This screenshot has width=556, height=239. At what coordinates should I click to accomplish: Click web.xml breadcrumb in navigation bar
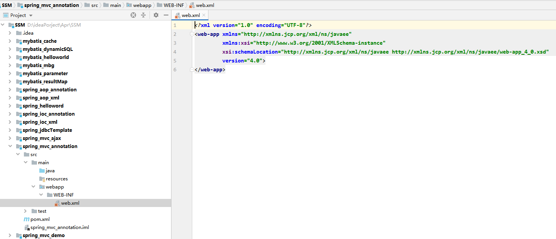(202, 5)
